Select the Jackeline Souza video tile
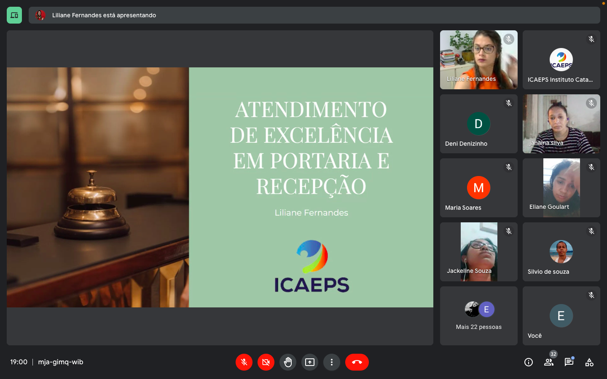The image size is (607, 379). coord(479,252)
